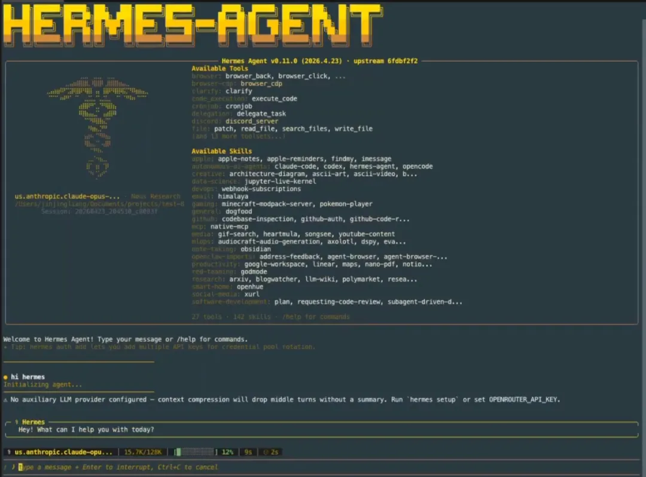The image size is (646, 477).
Task: Click "browser_back" in the tools list
Action: click(248, 76)
